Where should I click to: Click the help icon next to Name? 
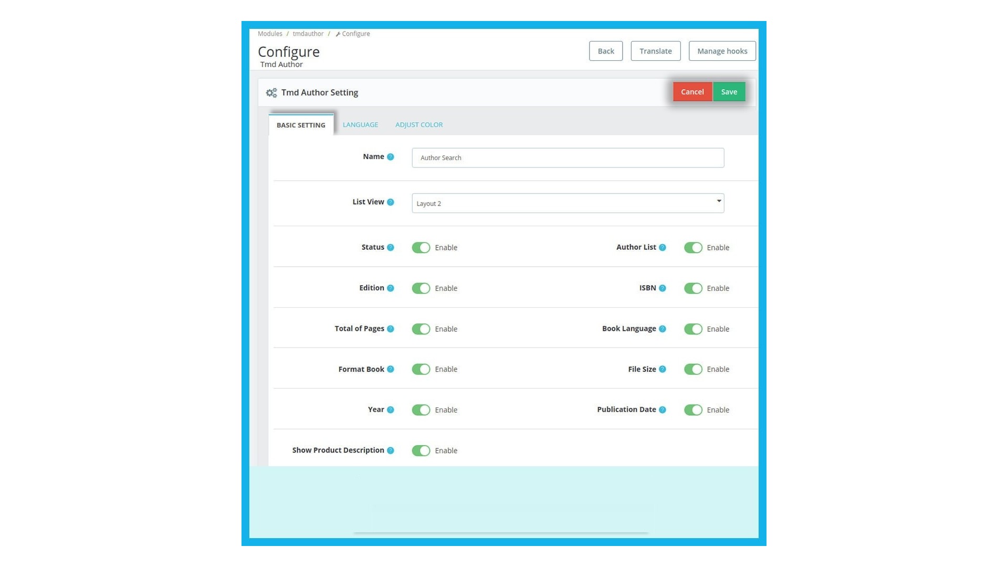point(390,157)
